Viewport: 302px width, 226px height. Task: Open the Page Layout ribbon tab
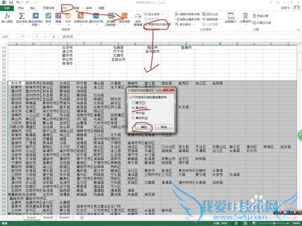(x=48, y=8)
